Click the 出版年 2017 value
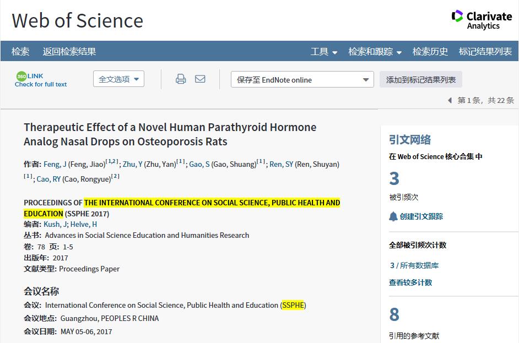Image resolution: width=519 pixels, height=343 pixels. tap(60, 258)
